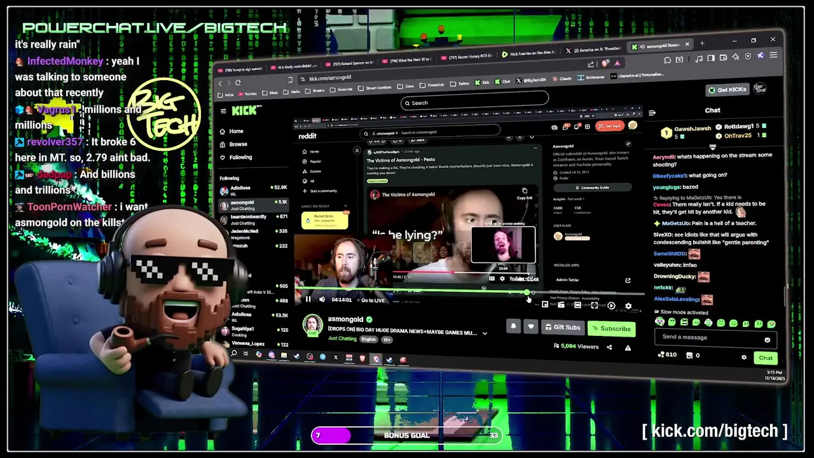Click the green Chat send button
This screenshot has width=814, height=458.
pyautogui.click(x=766, y=358)
